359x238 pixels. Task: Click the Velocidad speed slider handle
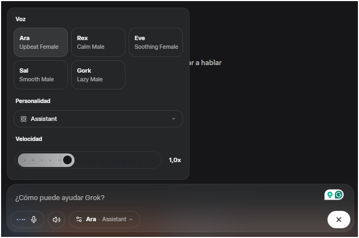click(x=67, y=160)
